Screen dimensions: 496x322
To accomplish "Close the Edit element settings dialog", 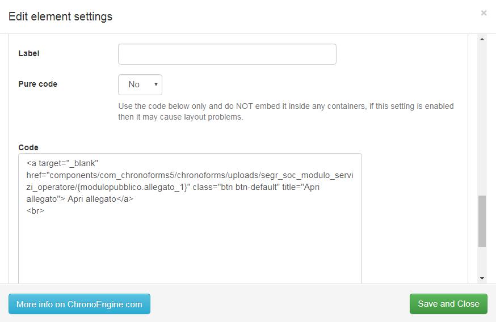I will 484,13.
